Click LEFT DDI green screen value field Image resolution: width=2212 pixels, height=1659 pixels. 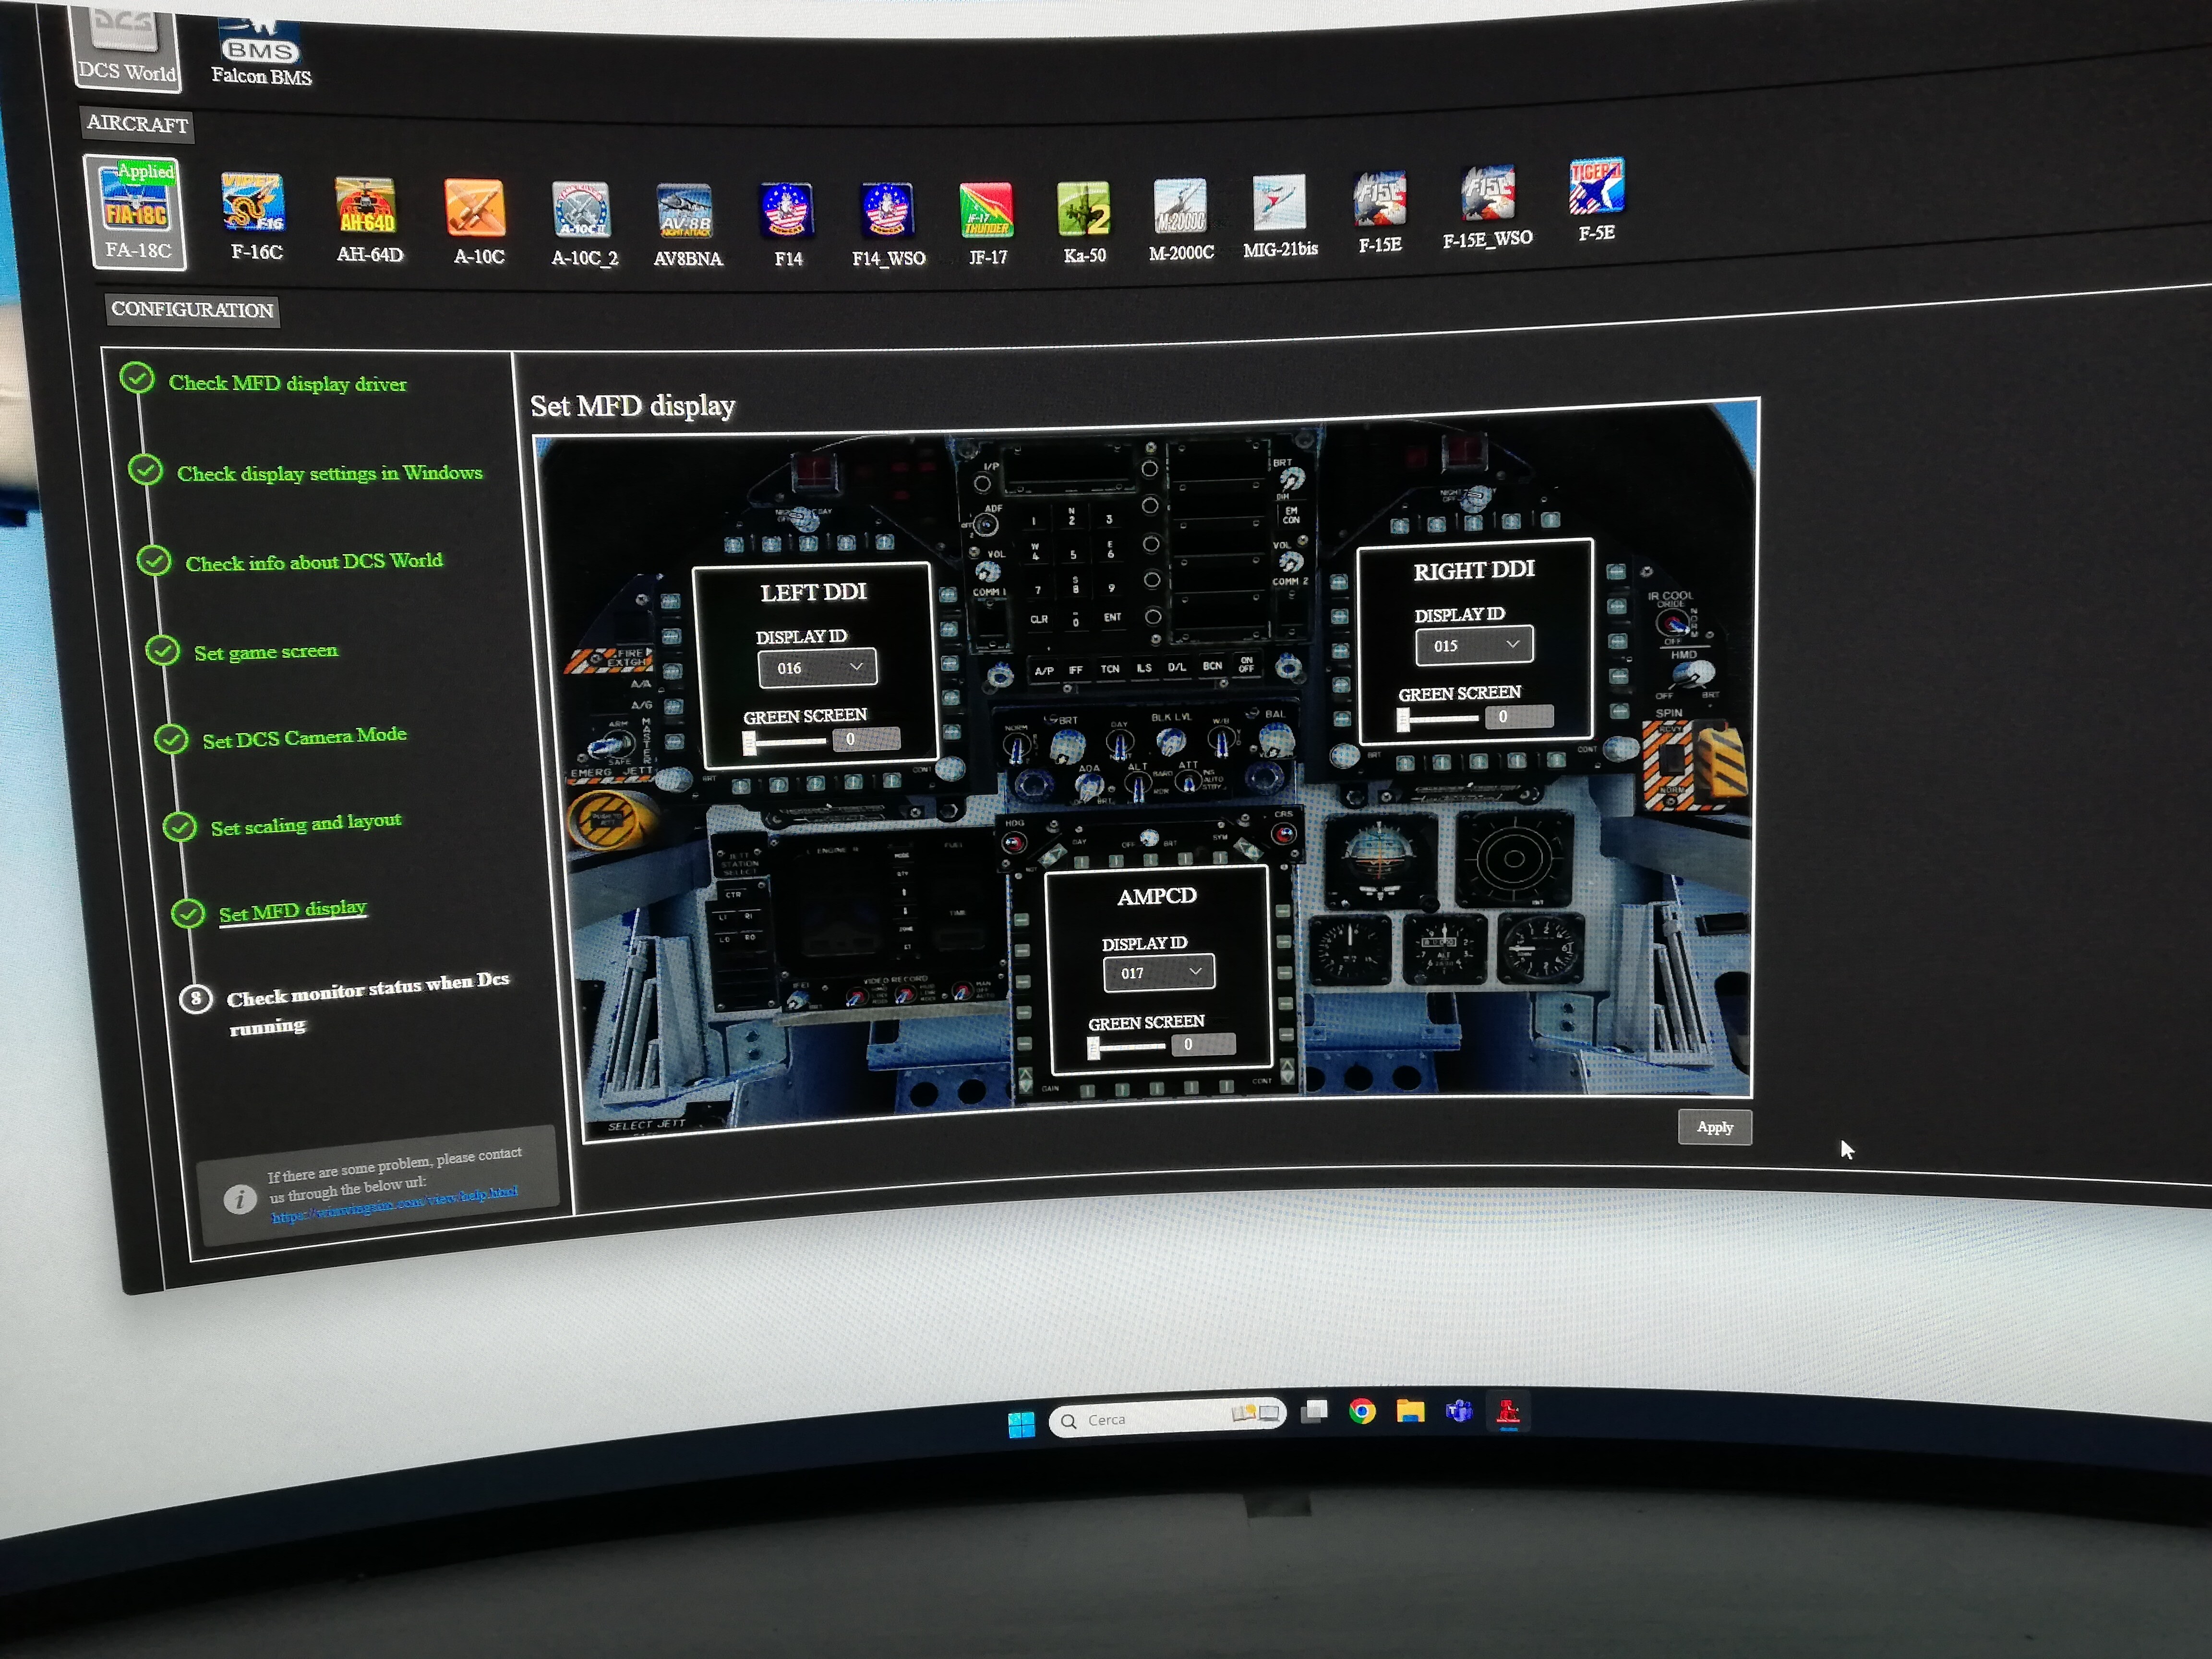(866, 739)
